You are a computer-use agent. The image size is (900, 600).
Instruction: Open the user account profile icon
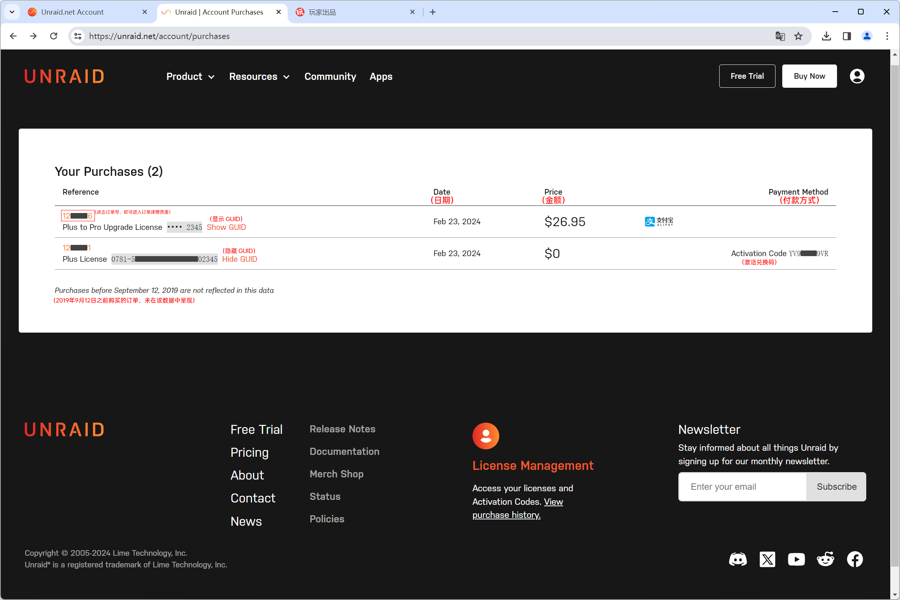[x=857, y=76]
